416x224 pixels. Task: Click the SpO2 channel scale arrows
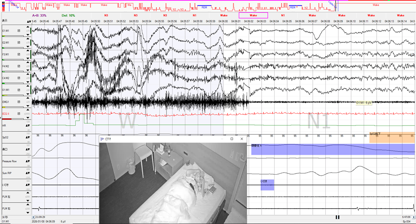pyautogui.click(x=29, y=137)
